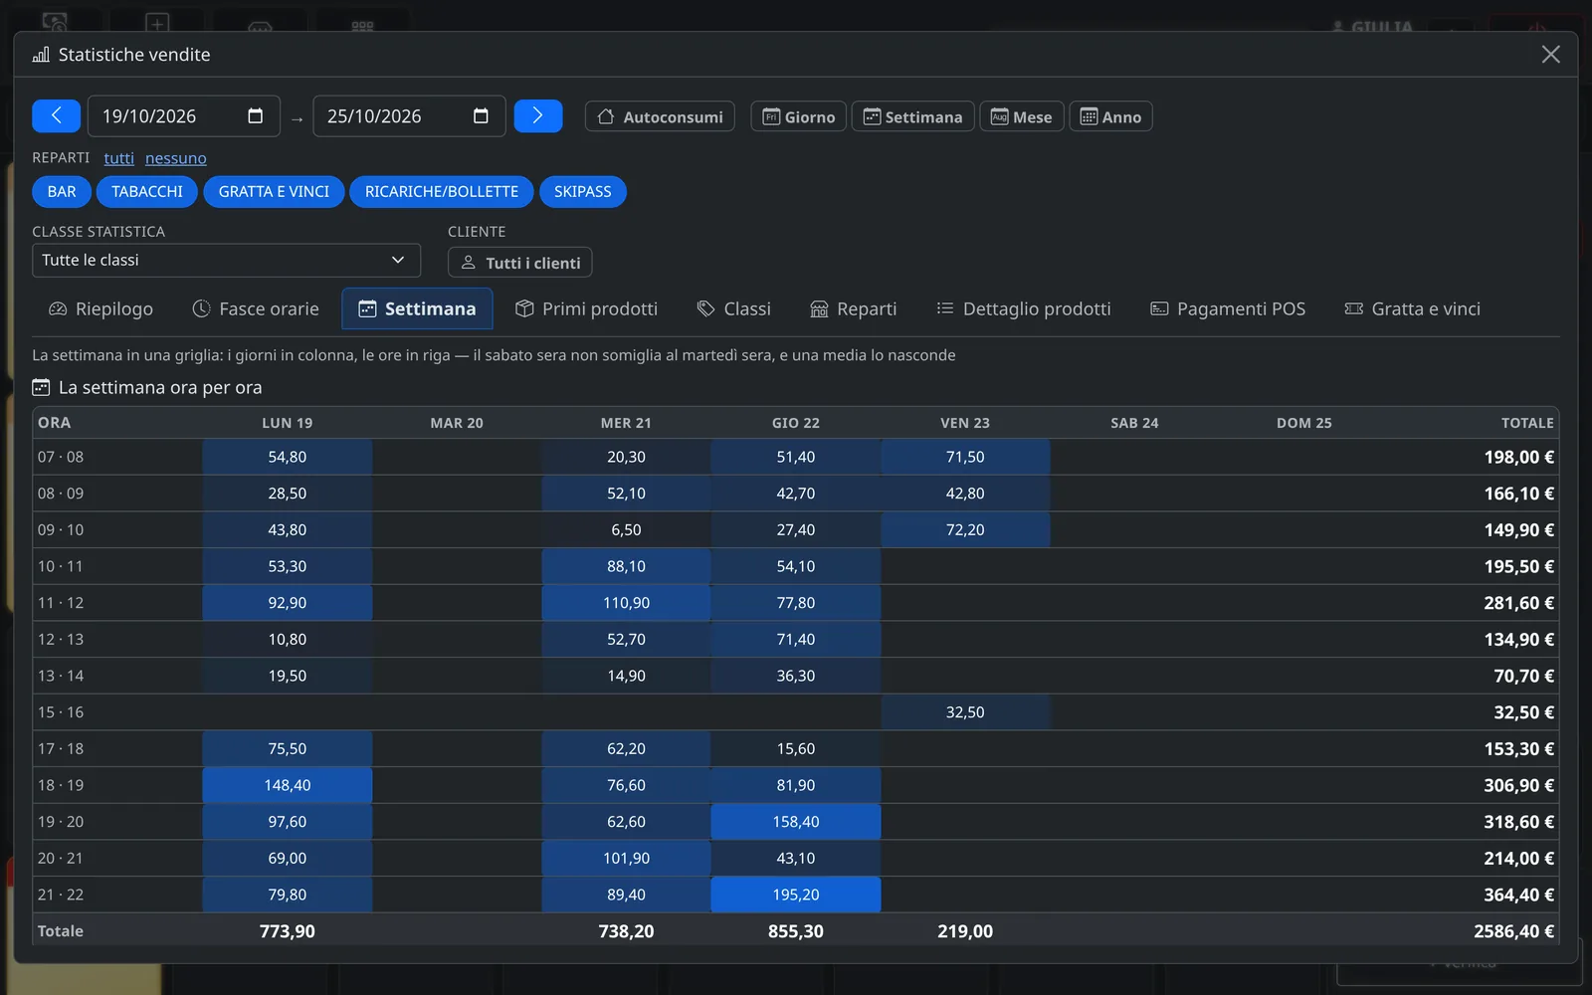Screen dimensions: 1592x995
Task: Toggle the TABACCHI department filter
Action: coord(147,192)
